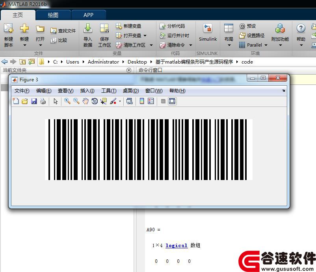The height and width of the screenshot is (272, 316).
Task: Open the View (查看) menu in Figure 3
Action: point(65,91)
